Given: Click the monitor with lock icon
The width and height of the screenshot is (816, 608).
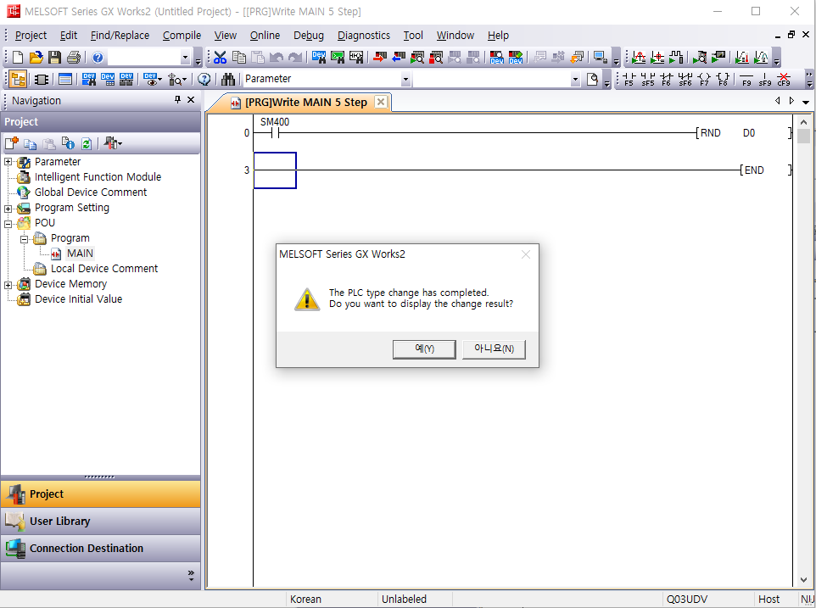Looking at the screenshot, I should tap(600, 57).
